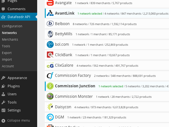
Task: Click '2 networks / 348 merchants' stats text
Action: click(112, 76)
